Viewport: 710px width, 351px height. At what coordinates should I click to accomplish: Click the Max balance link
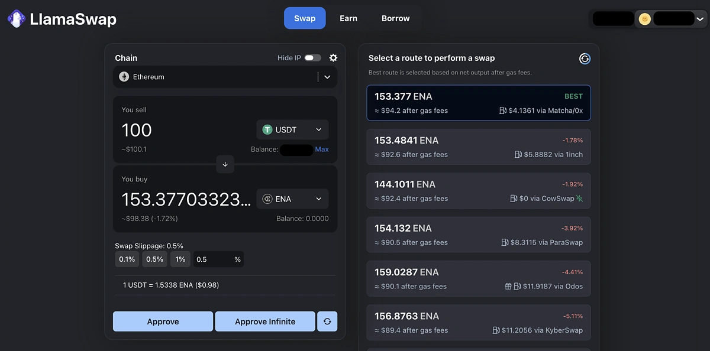pos(322,149)
